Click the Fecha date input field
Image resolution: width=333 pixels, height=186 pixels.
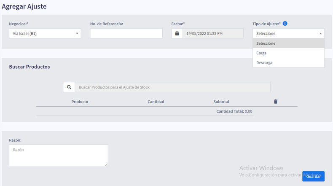213,33
